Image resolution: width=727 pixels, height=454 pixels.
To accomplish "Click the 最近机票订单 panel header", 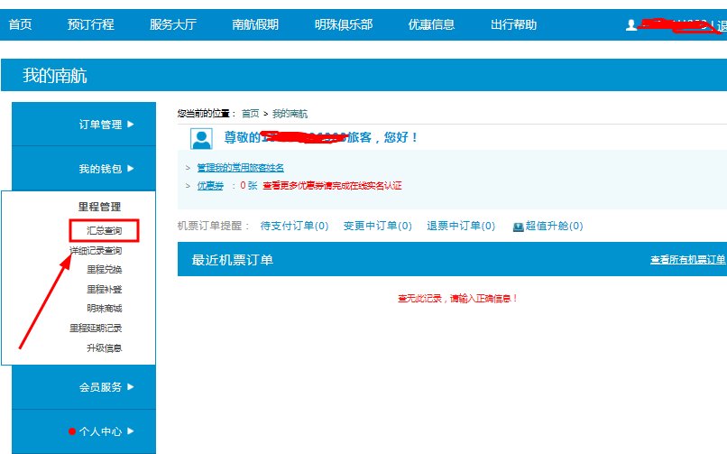I will [x=452, y=259].
